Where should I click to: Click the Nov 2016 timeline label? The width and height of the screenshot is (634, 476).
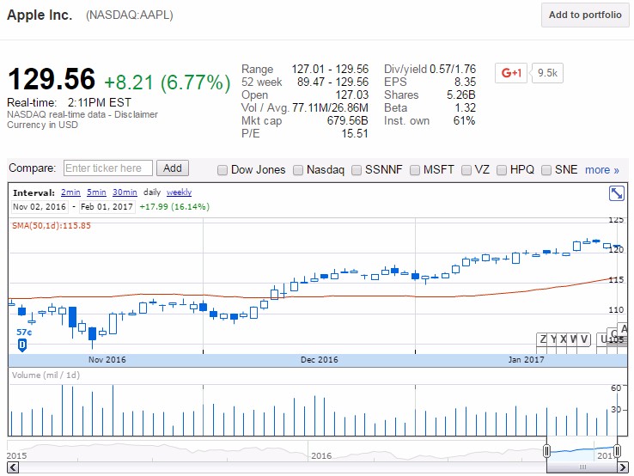pos(107,360)
